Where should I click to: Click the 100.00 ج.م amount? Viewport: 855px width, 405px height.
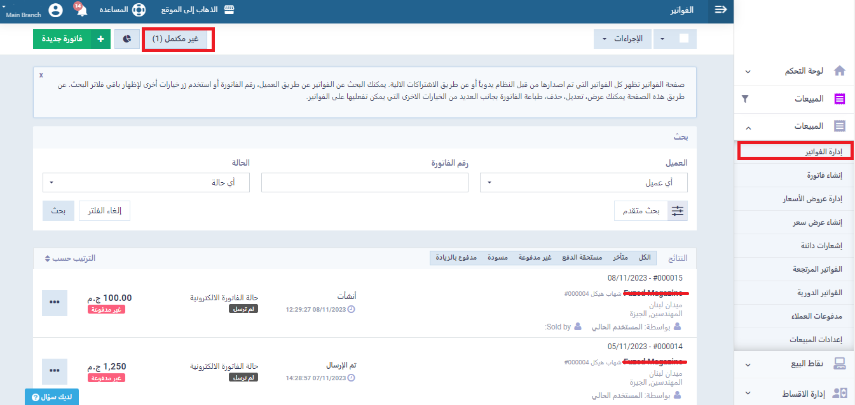tap(109, 298)
